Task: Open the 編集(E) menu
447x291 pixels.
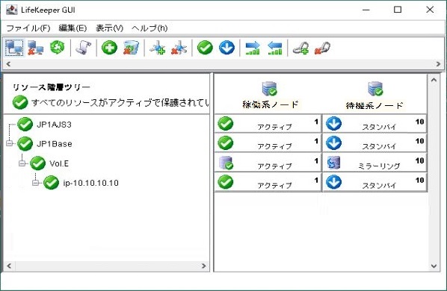Action: coord(73,28)
